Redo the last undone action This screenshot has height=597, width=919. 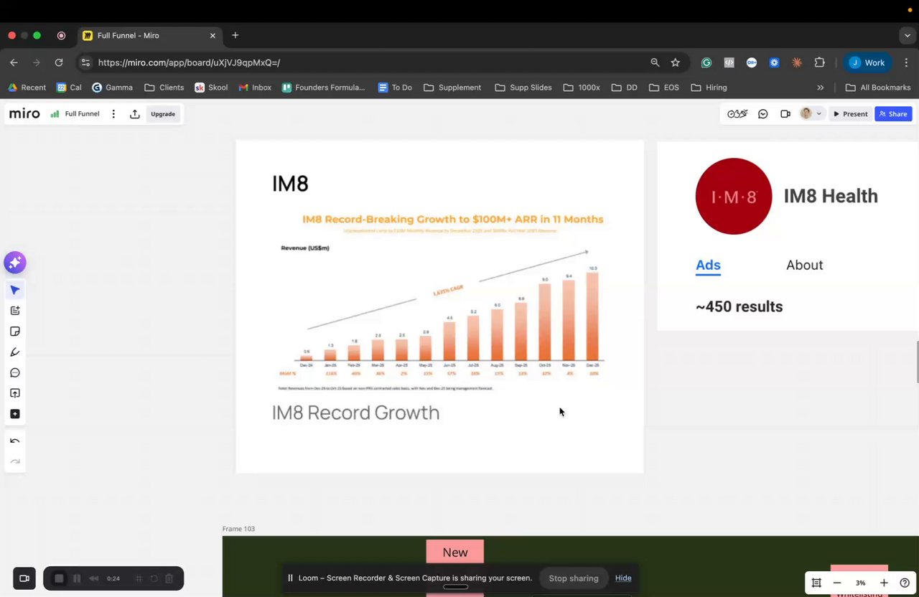[15, 461]
